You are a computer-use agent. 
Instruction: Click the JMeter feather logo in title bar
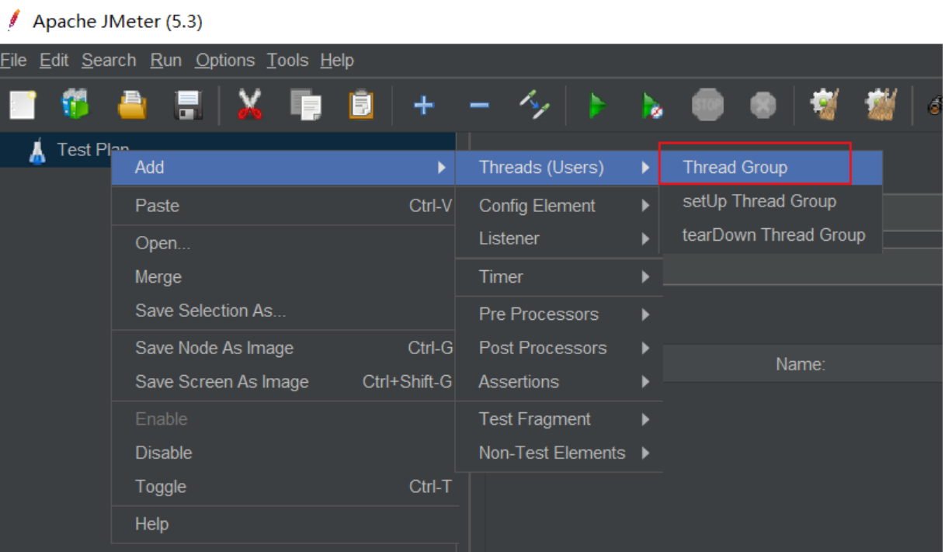click(x=12, y=21)
